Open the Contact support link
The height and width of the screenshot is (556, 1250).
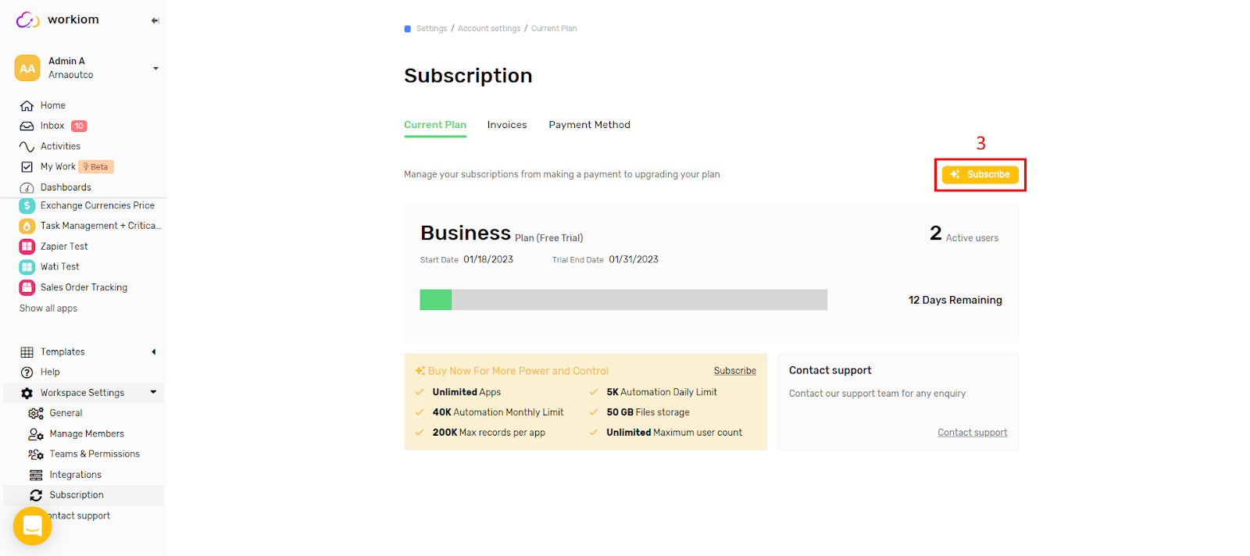972,431
